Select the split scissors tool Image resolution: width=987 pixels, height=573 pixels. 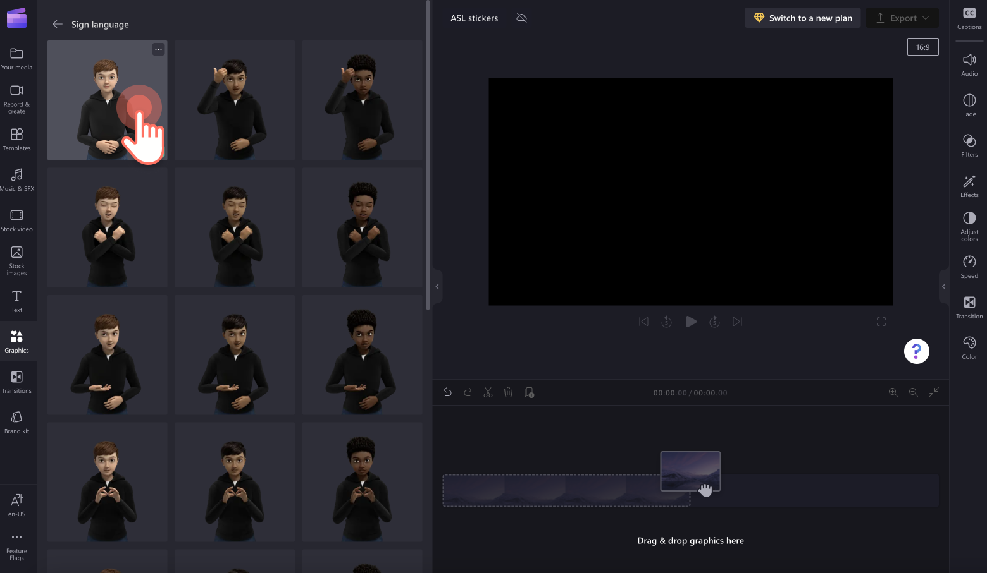click(x=488, y=392)
